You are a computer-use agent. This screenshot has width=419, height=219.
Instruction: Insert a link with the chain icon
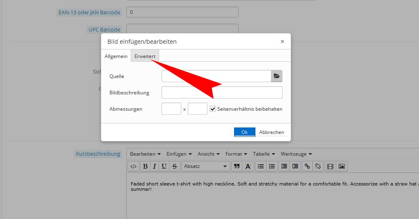(x=307, y=167)
